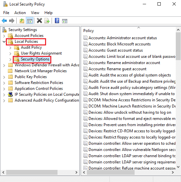Click icon beside Accounts: Administrator account status
This screenshot has width=181, height=182.
pyautogui.click(x=85, y=38)
